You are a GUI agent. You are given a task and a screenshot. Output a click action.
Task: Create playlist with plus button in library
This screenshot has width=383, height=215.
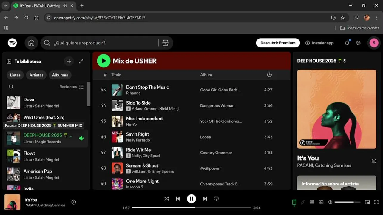pos(69,61)
